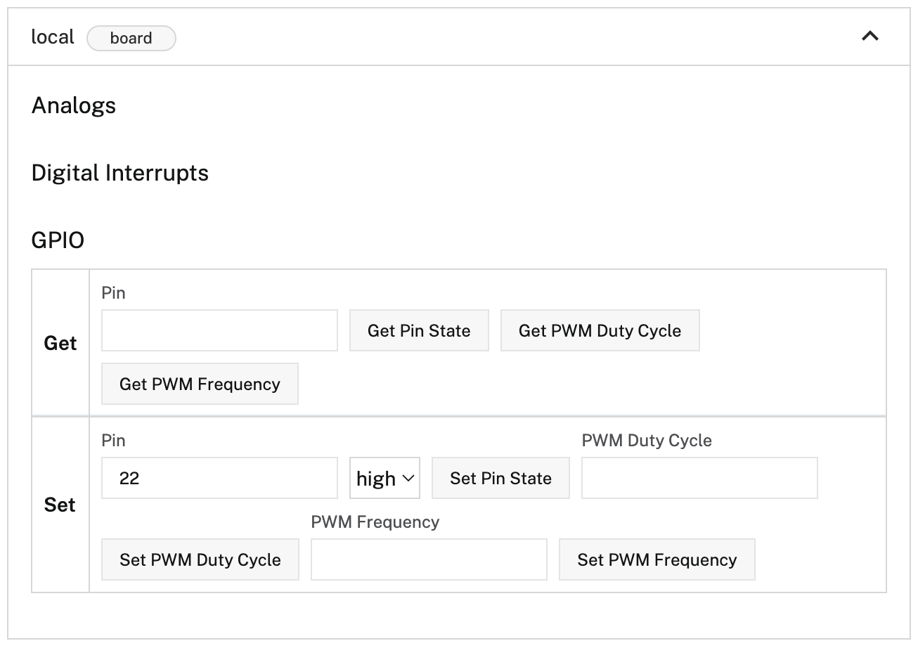Collapse the local board panel chevron
This screenshot has width=918, height=648.
pos(870,37)
